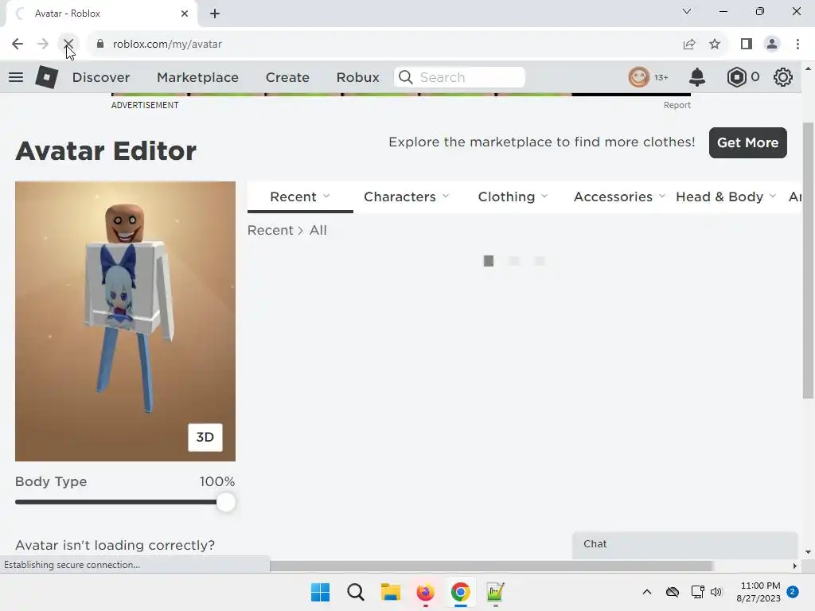Open the Robux page
The height and width of the screenshot is (611, 815).
[357, 77]
